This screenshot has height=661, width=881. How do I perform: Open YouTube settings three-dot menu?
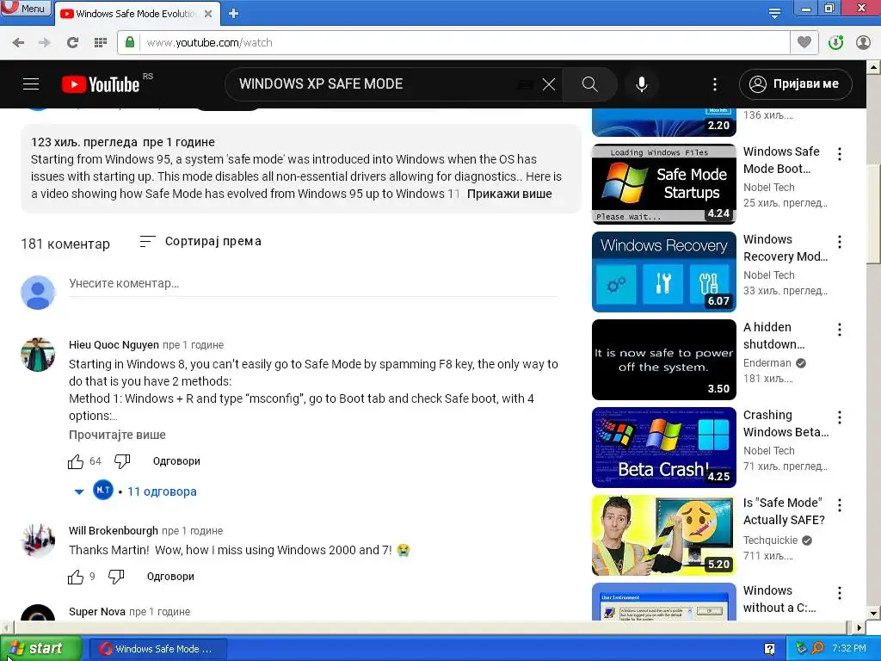715,84
